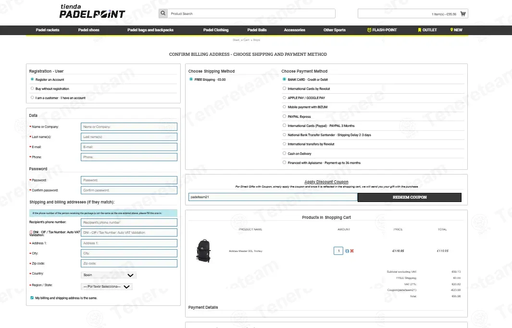Image resolution: width=512 pixels, height=328 pixels.
Task: Choose Financed with Aplazame option
Action: pos(284,163)
